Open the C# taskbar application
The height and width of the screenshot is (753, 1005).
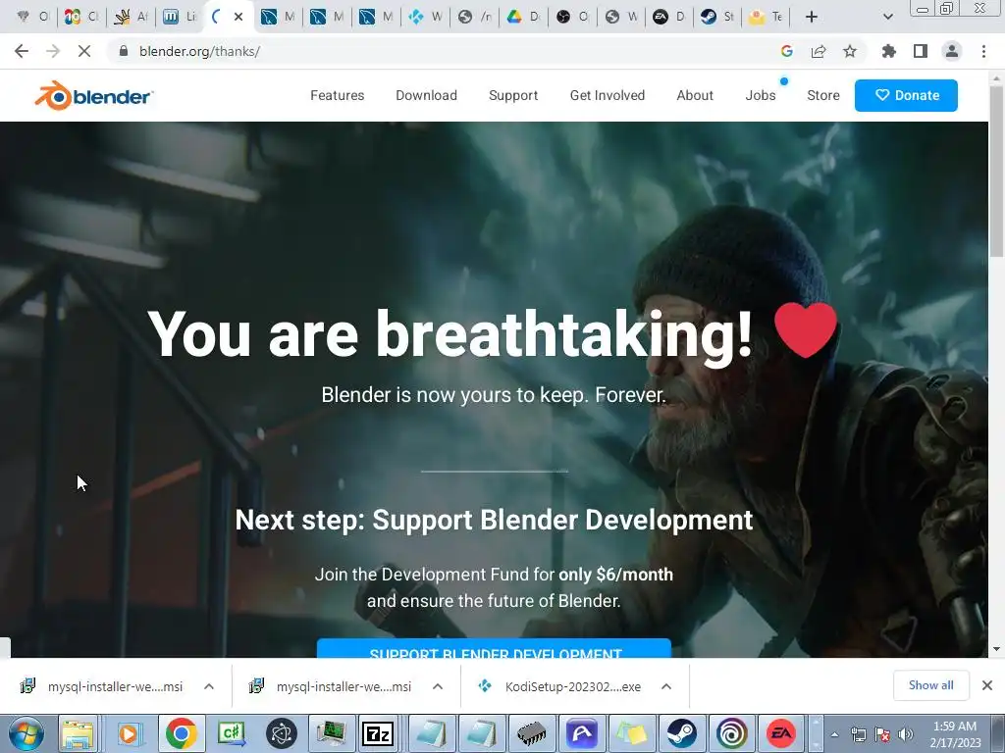click(232, 733)
